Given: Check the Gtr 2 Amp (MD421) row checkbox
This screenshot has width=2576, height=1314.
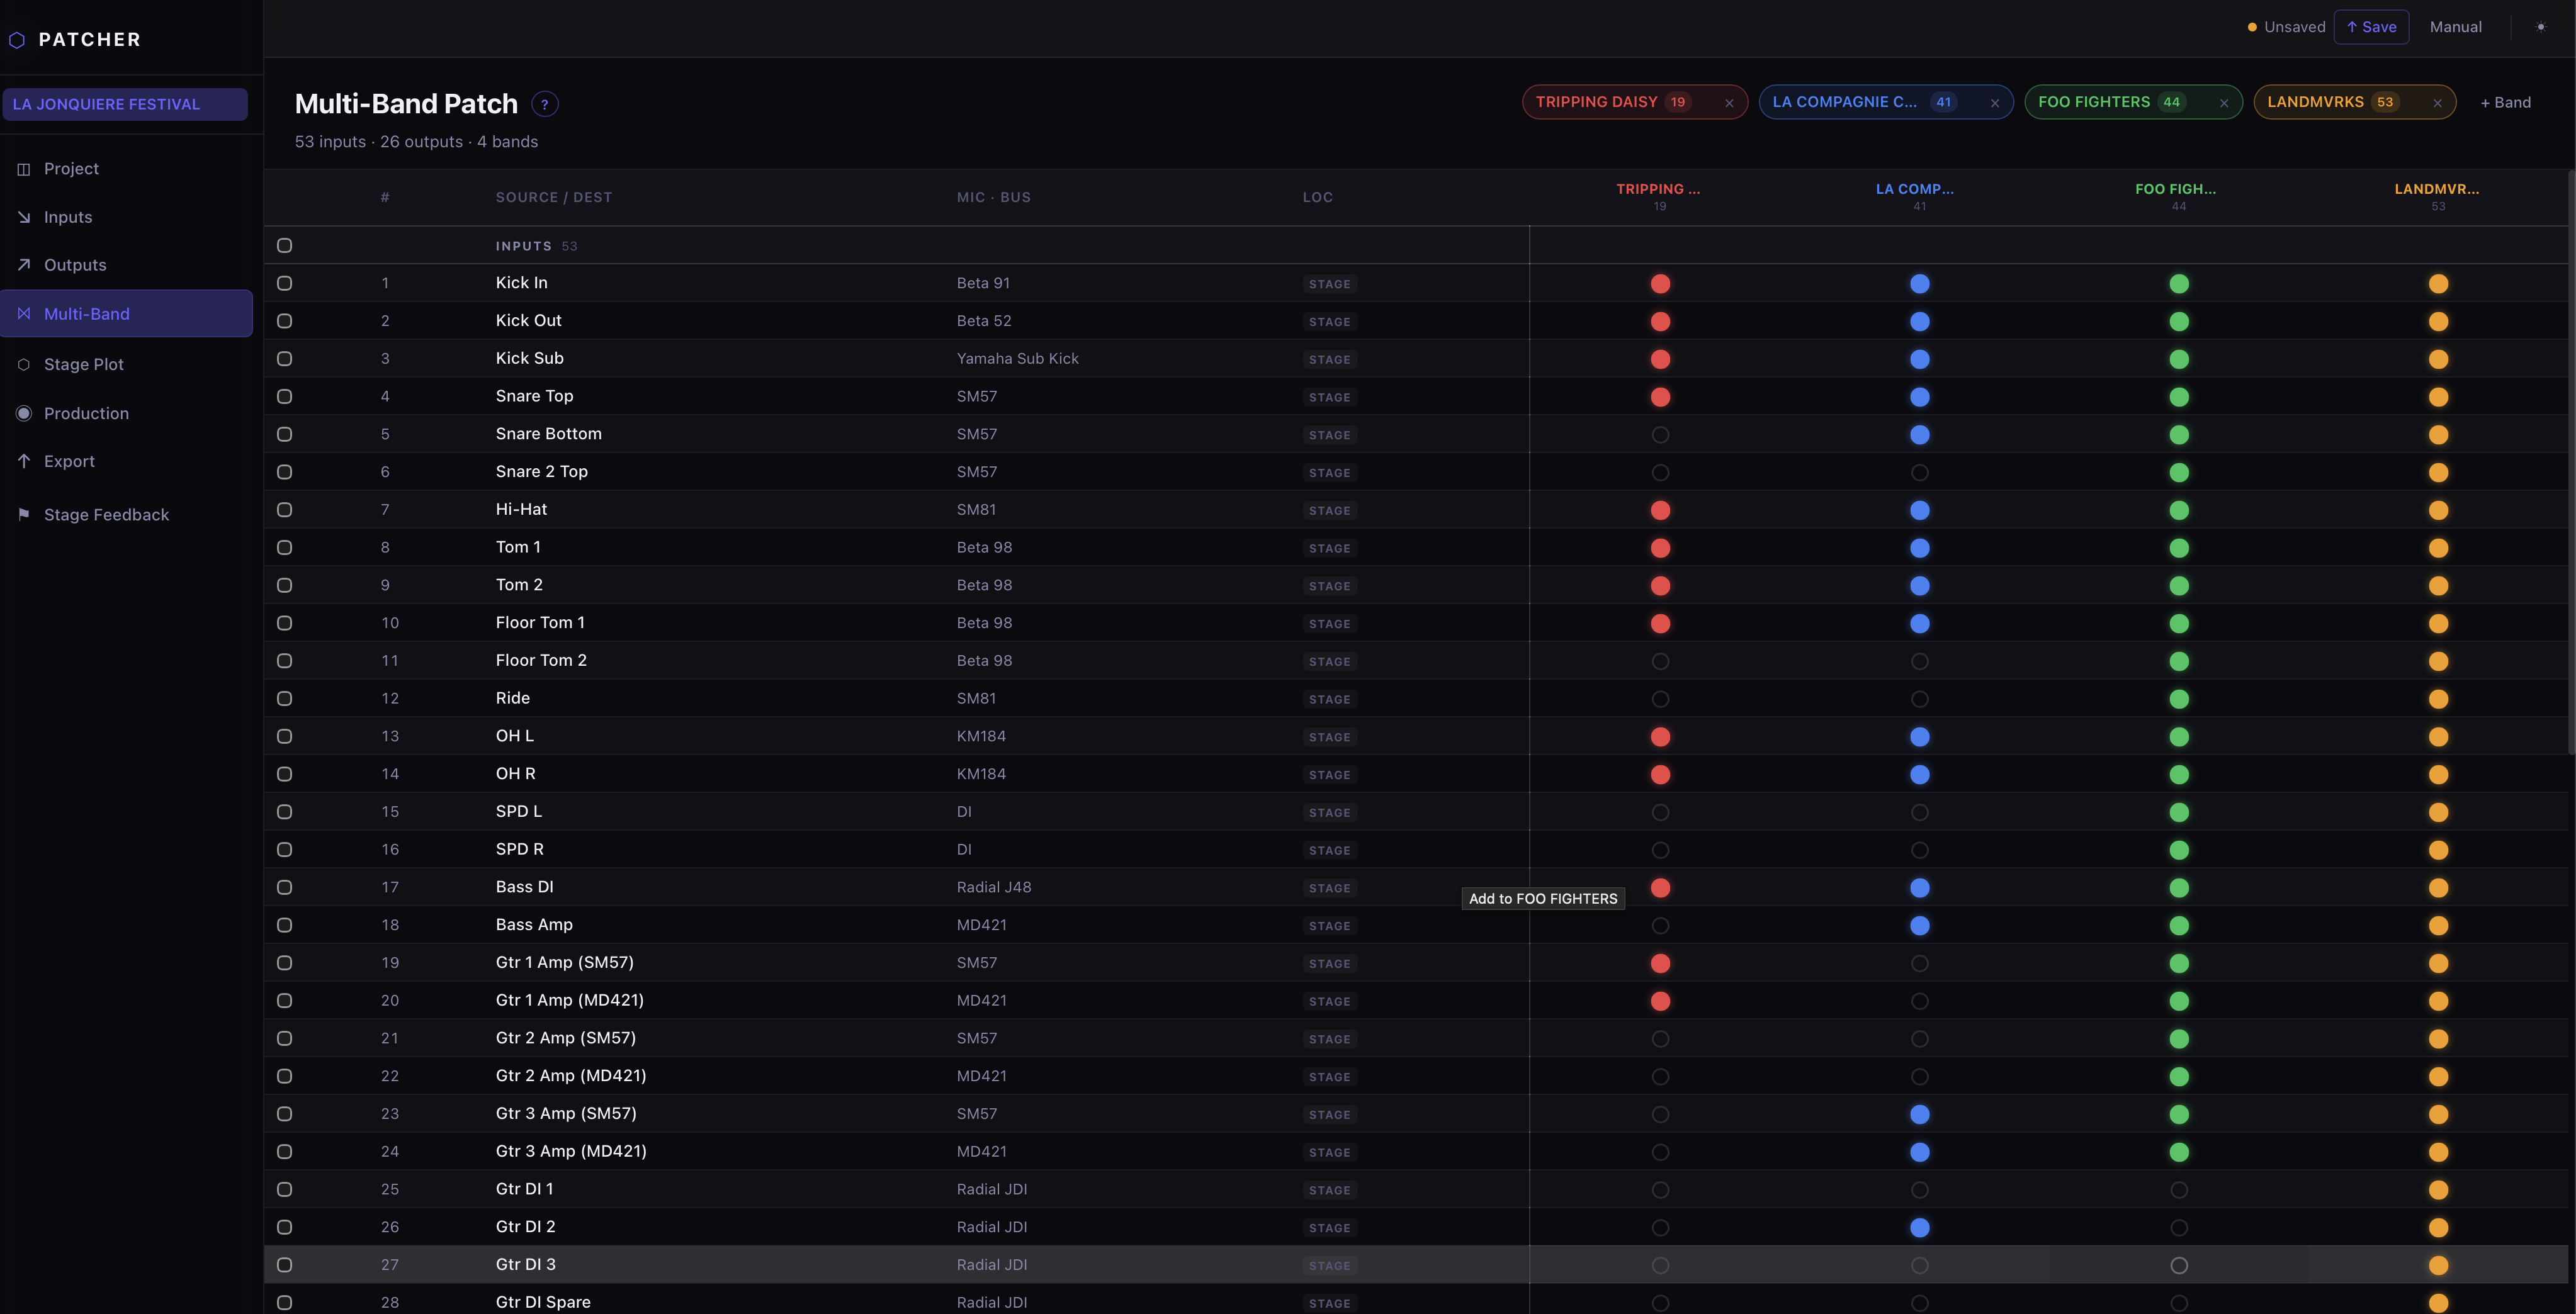Looking at the screenshot, I should (284, 1076).
